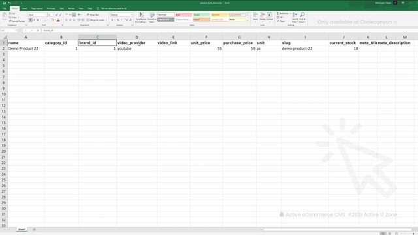Select Middle Align icon

tap(70, 14)
